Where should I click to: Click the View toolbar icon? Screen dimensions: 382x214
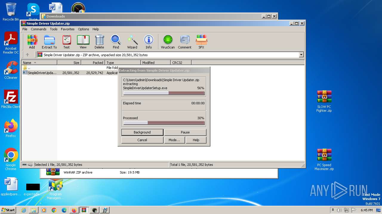[x=83, y=42]
